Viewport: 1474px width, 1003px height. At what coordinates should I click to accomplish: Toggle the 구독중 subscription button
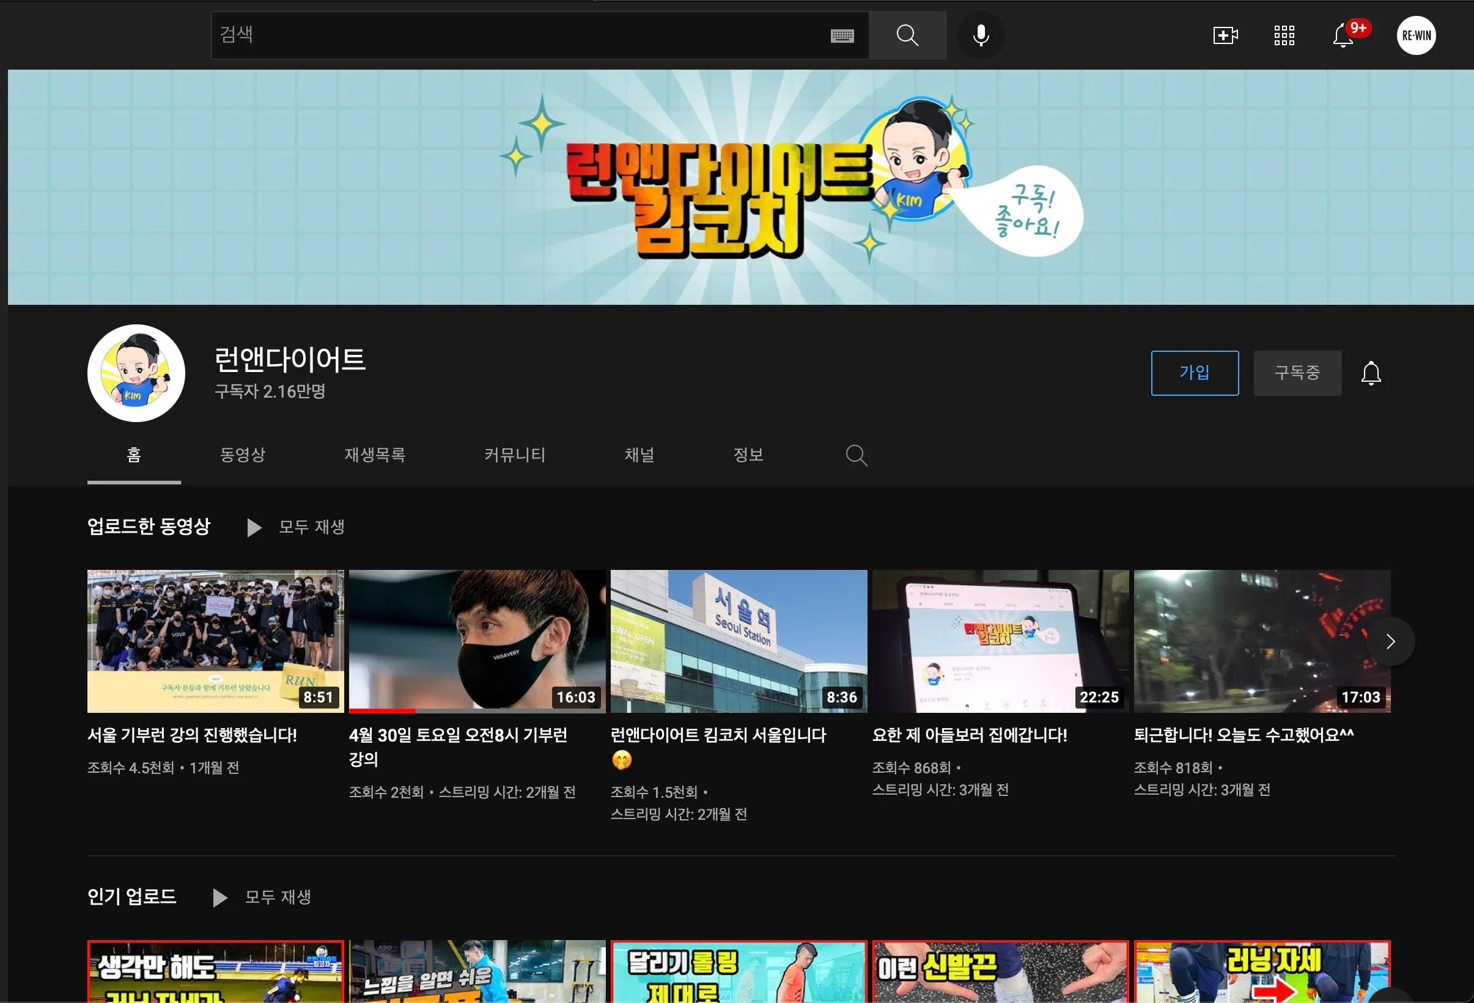point(1297,373)
